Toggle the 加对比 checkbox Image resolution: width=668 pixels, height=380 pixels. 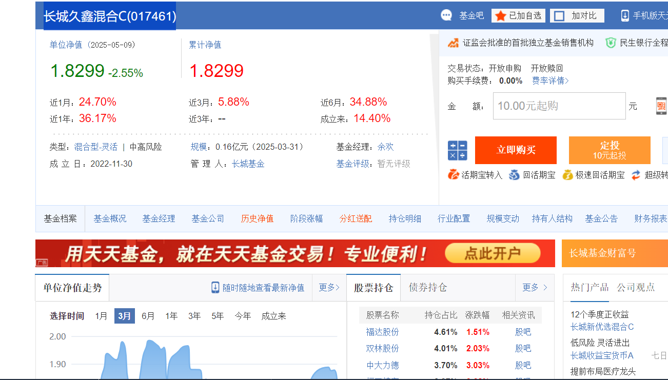coord(560,16)
